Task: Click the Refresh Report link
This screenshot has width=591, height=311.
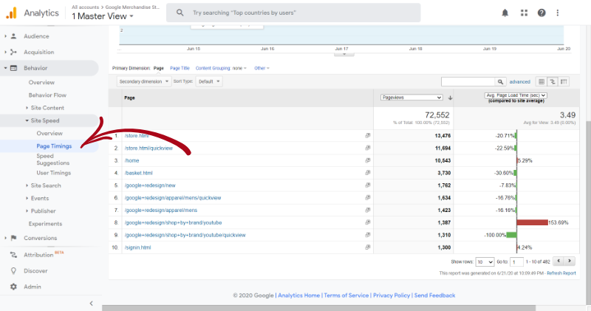Action: coord(561,273)
